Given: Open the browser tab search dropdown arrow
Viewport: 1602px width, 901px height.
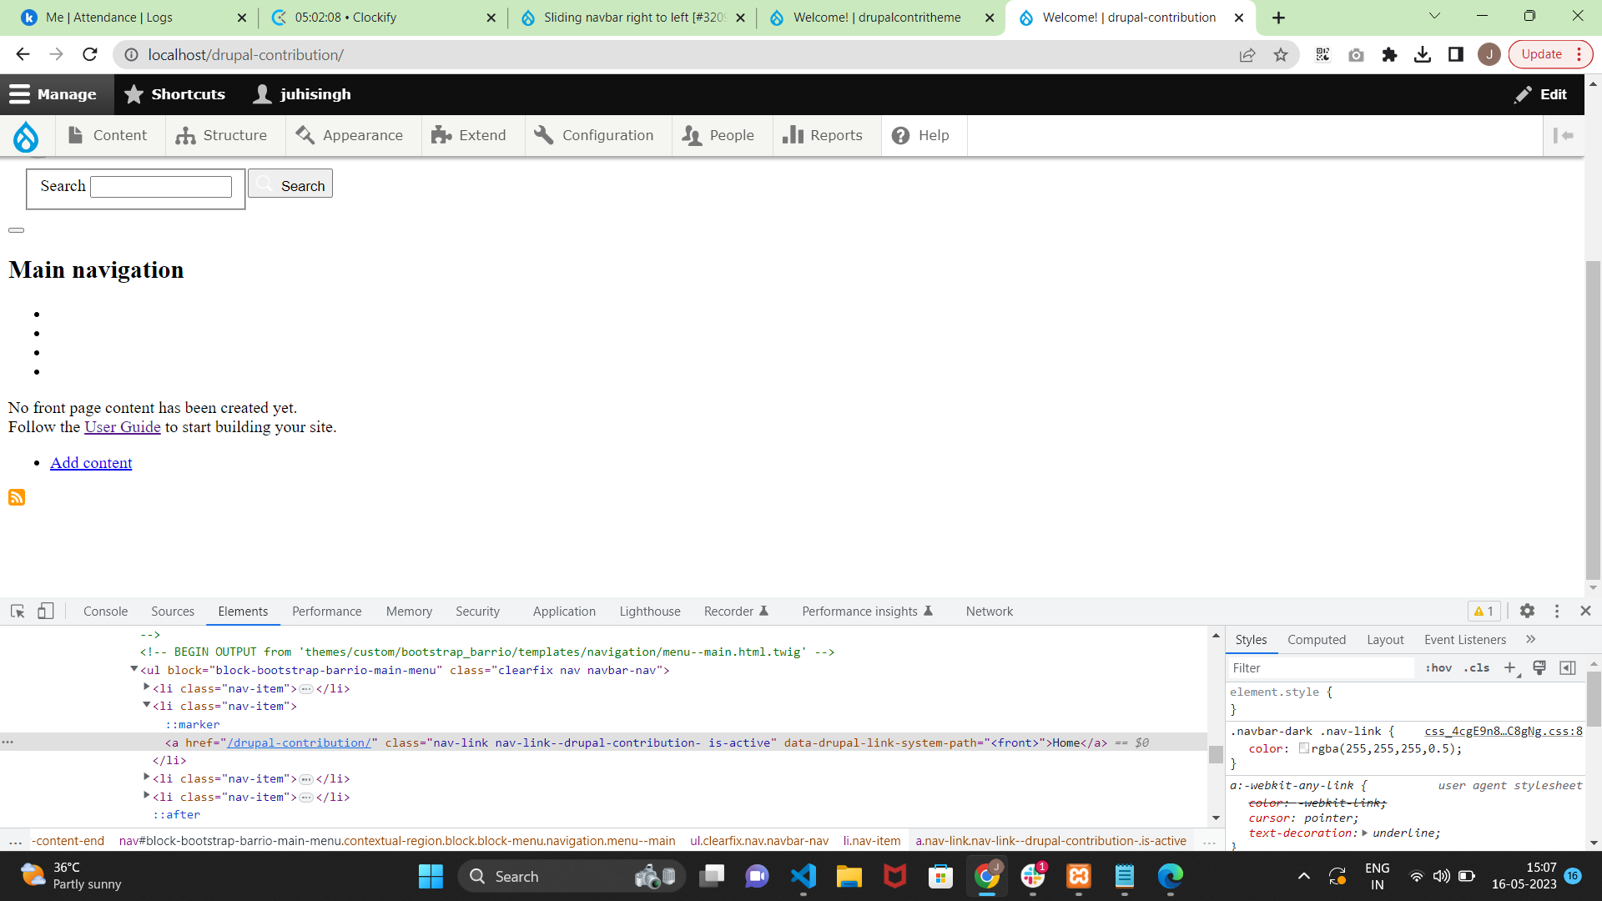Looking at the screenshot, I should pyautogui.click(x=1434, y=17).
